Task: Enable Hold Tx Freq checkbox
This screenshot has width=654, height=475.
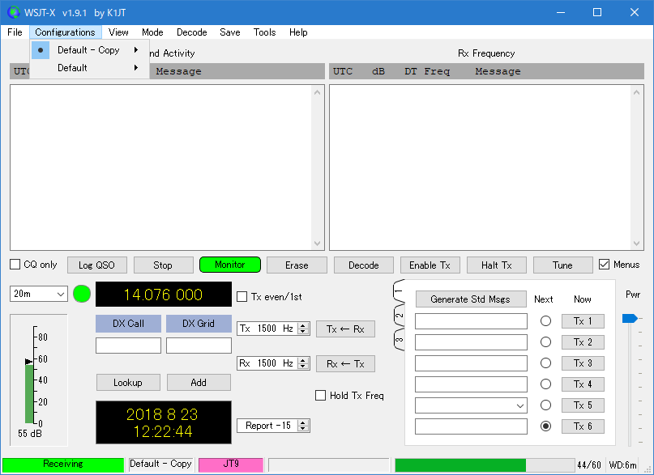Action: [320, 396]
